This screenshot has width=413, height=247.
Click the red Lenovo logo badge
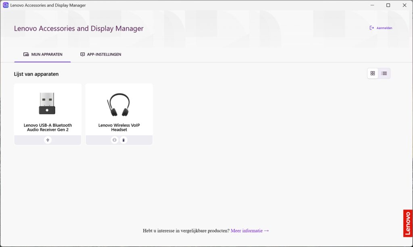click(x=408, y=223)
